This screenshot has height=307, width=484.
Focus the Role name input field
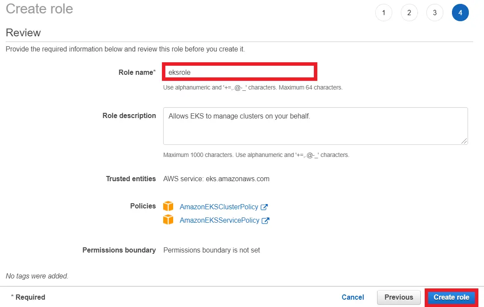(239, 72)
